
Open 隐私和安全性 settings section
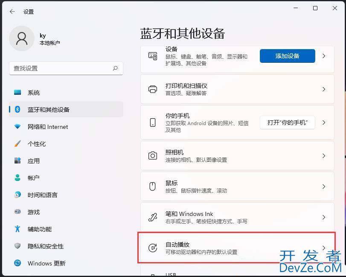pos(66,246)
